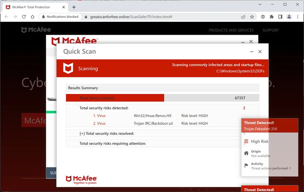This screenshot has width=304, height=192.
Task: Close the Quick Scan dialog
Action: coord(260,51)
